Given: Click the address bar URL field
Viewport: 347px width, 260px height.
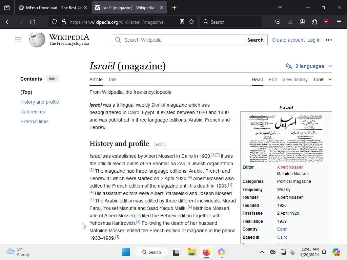Looking at the screenshot, I should (x=117, y=22).
